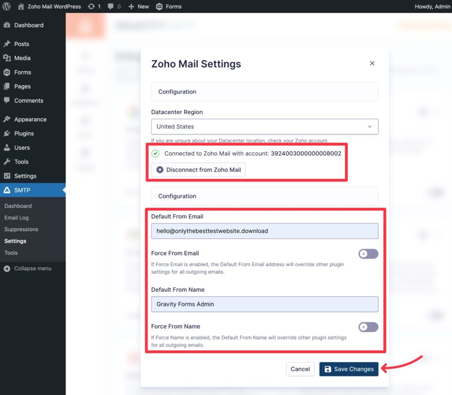Close the Zoho Mail Settings dialog
This screenshot has height=395, width=452.
[372, 63]
